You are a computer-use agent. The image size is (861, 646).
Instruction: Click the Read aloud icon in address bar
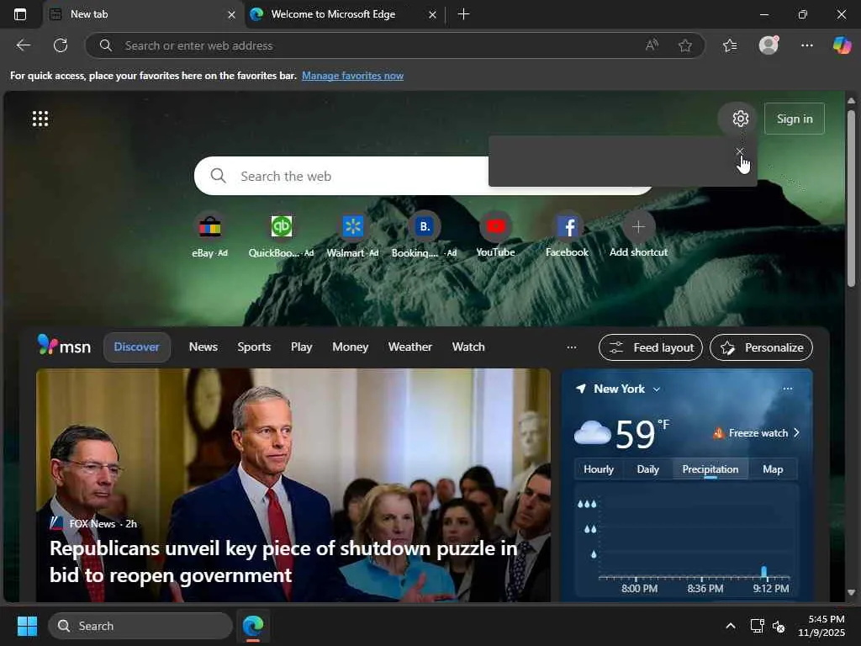tap(652, 45)
